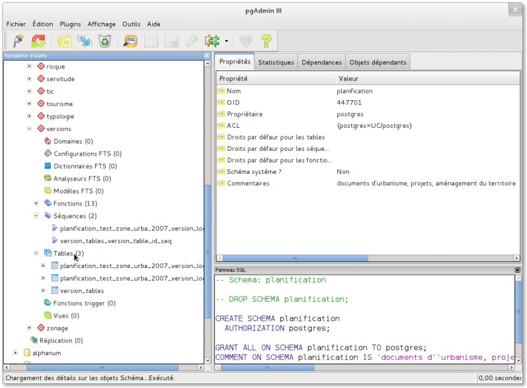Viewport: 527px width, 388px height.
Task: Click the plug connection icon in toolbar
Action: pos(18,41)
